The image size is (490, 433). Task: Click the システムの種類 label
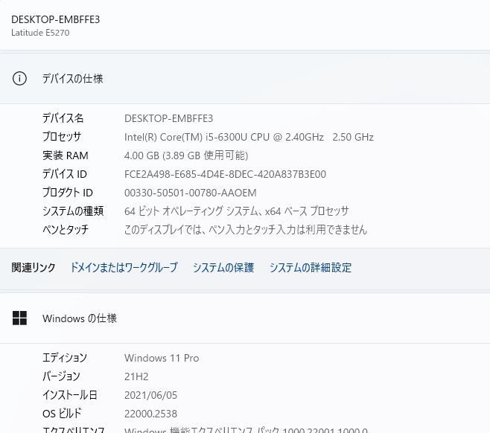tap(73, 211)
